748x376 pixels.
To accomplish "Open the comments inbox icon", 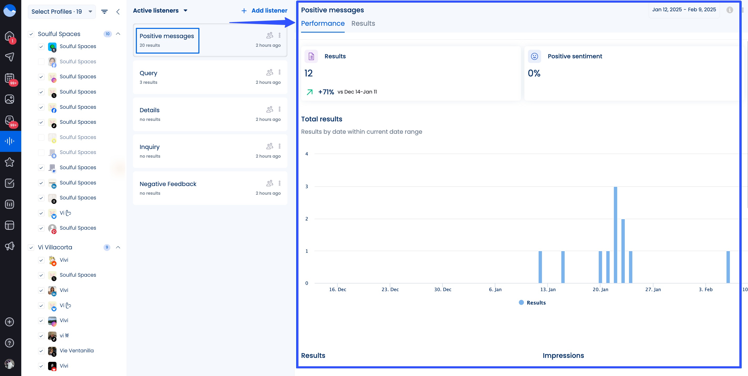I will [x=10, y=120].
